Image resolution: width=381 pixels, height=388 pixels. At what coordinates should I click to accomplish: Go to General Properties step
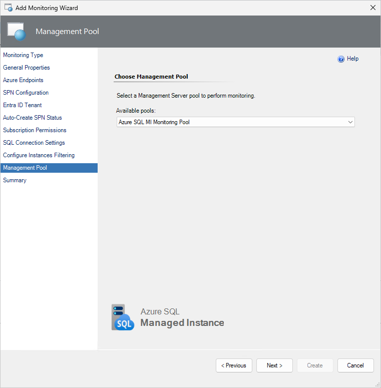point(26,68)
